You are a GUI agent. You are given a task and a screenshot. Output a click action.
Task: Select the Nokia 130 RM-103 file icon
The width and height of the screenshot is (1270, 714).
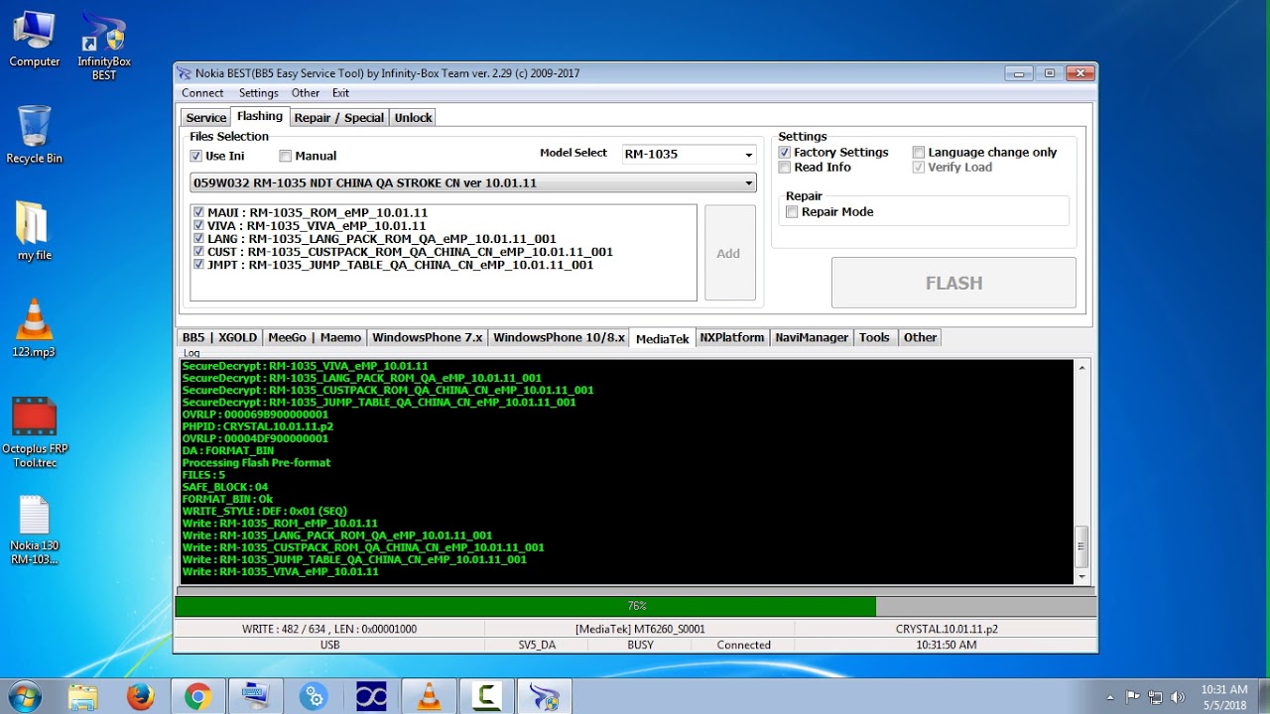tap(34, 530)
